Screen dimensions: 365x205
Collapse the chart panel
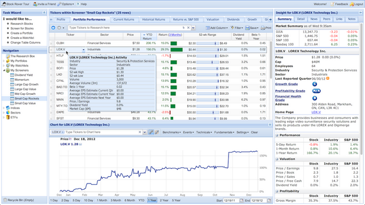click(270, 125)
